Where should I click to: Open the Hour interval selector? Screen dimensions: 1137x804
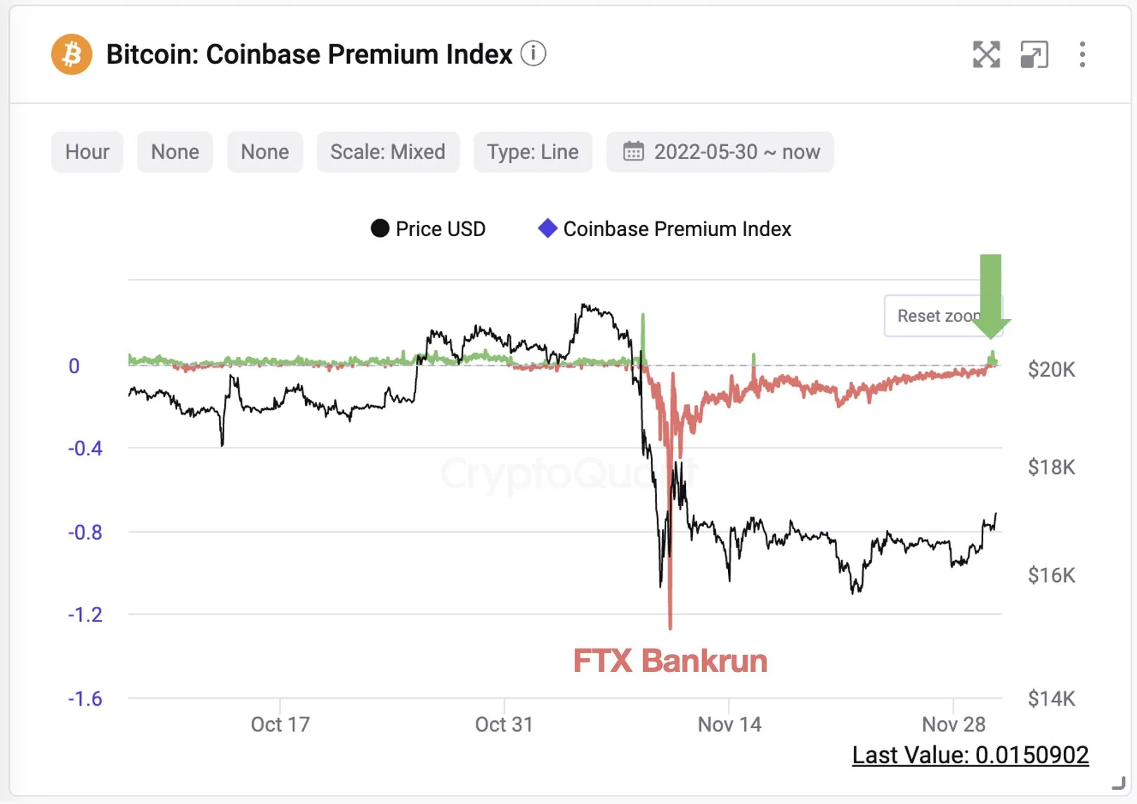[x=86, y=152]
